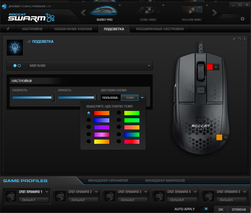The height and width of the screenshot is (213, 251).
Task: Click the panel reset arrow icon
Action: tap(240, 39)
